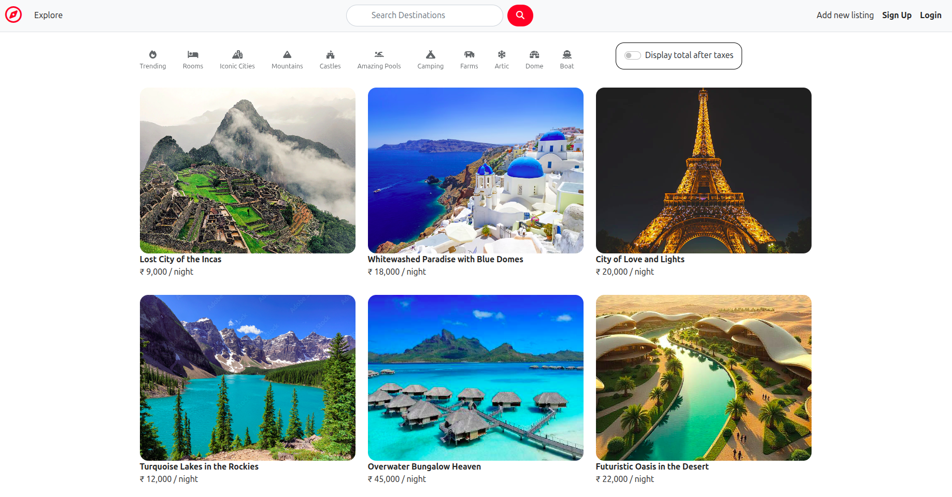
Task: Click the Search Destinations input field
Action: point(424,15)
